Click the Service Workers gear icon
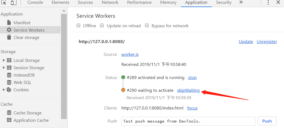Viewport: 284px width, 128px height. pos(9,30)
